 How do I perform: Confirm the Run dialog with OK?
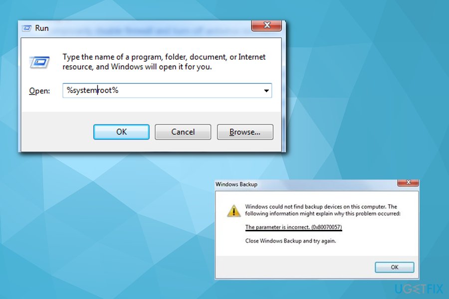(121, 132)
